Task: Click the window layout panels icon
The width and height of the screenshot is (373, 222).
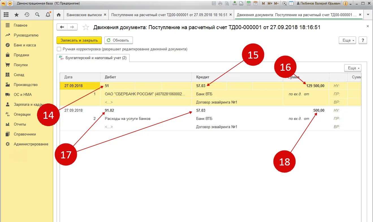Action: [291, 3]
